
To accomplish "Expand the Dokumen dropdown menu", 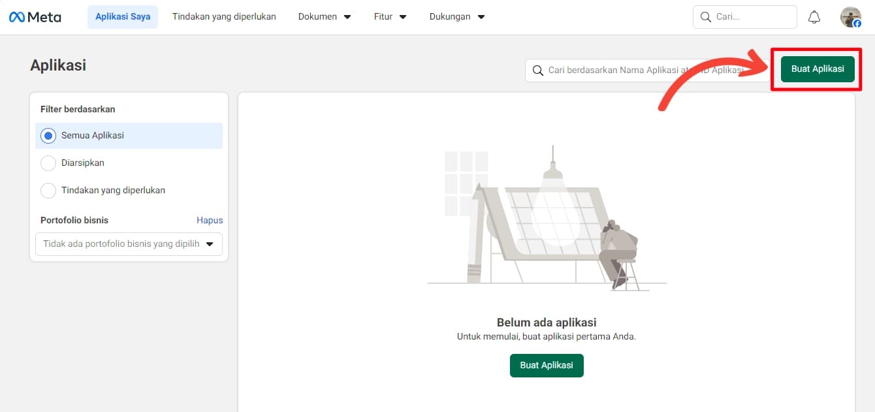I will (x=324, y=17).
